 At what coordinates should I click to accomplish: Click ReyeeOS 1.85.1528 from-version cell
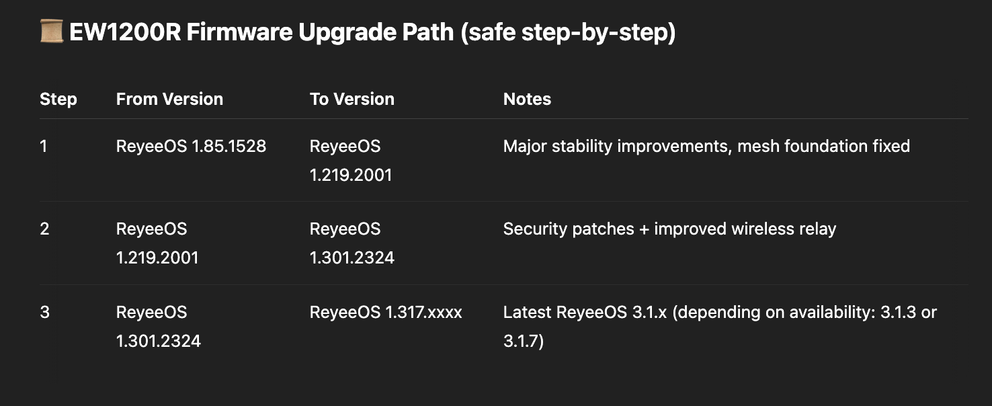pyautogui.click(x=192, y=146)
